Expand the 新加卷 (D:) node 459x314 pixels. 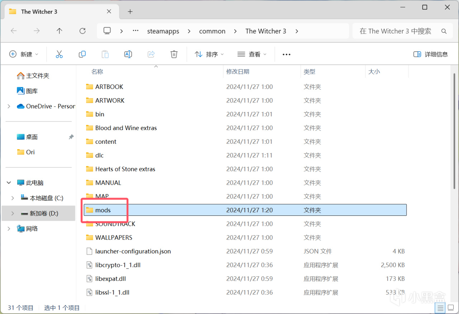[x=13, y=213]
